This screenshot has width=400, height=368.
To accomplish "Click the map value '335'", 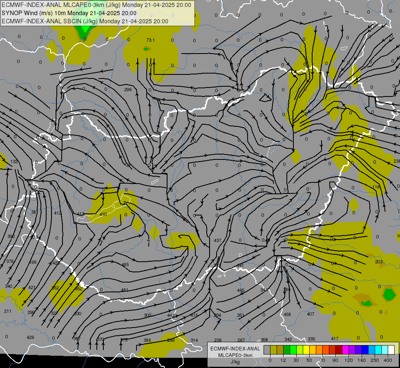I will [311, 339].
